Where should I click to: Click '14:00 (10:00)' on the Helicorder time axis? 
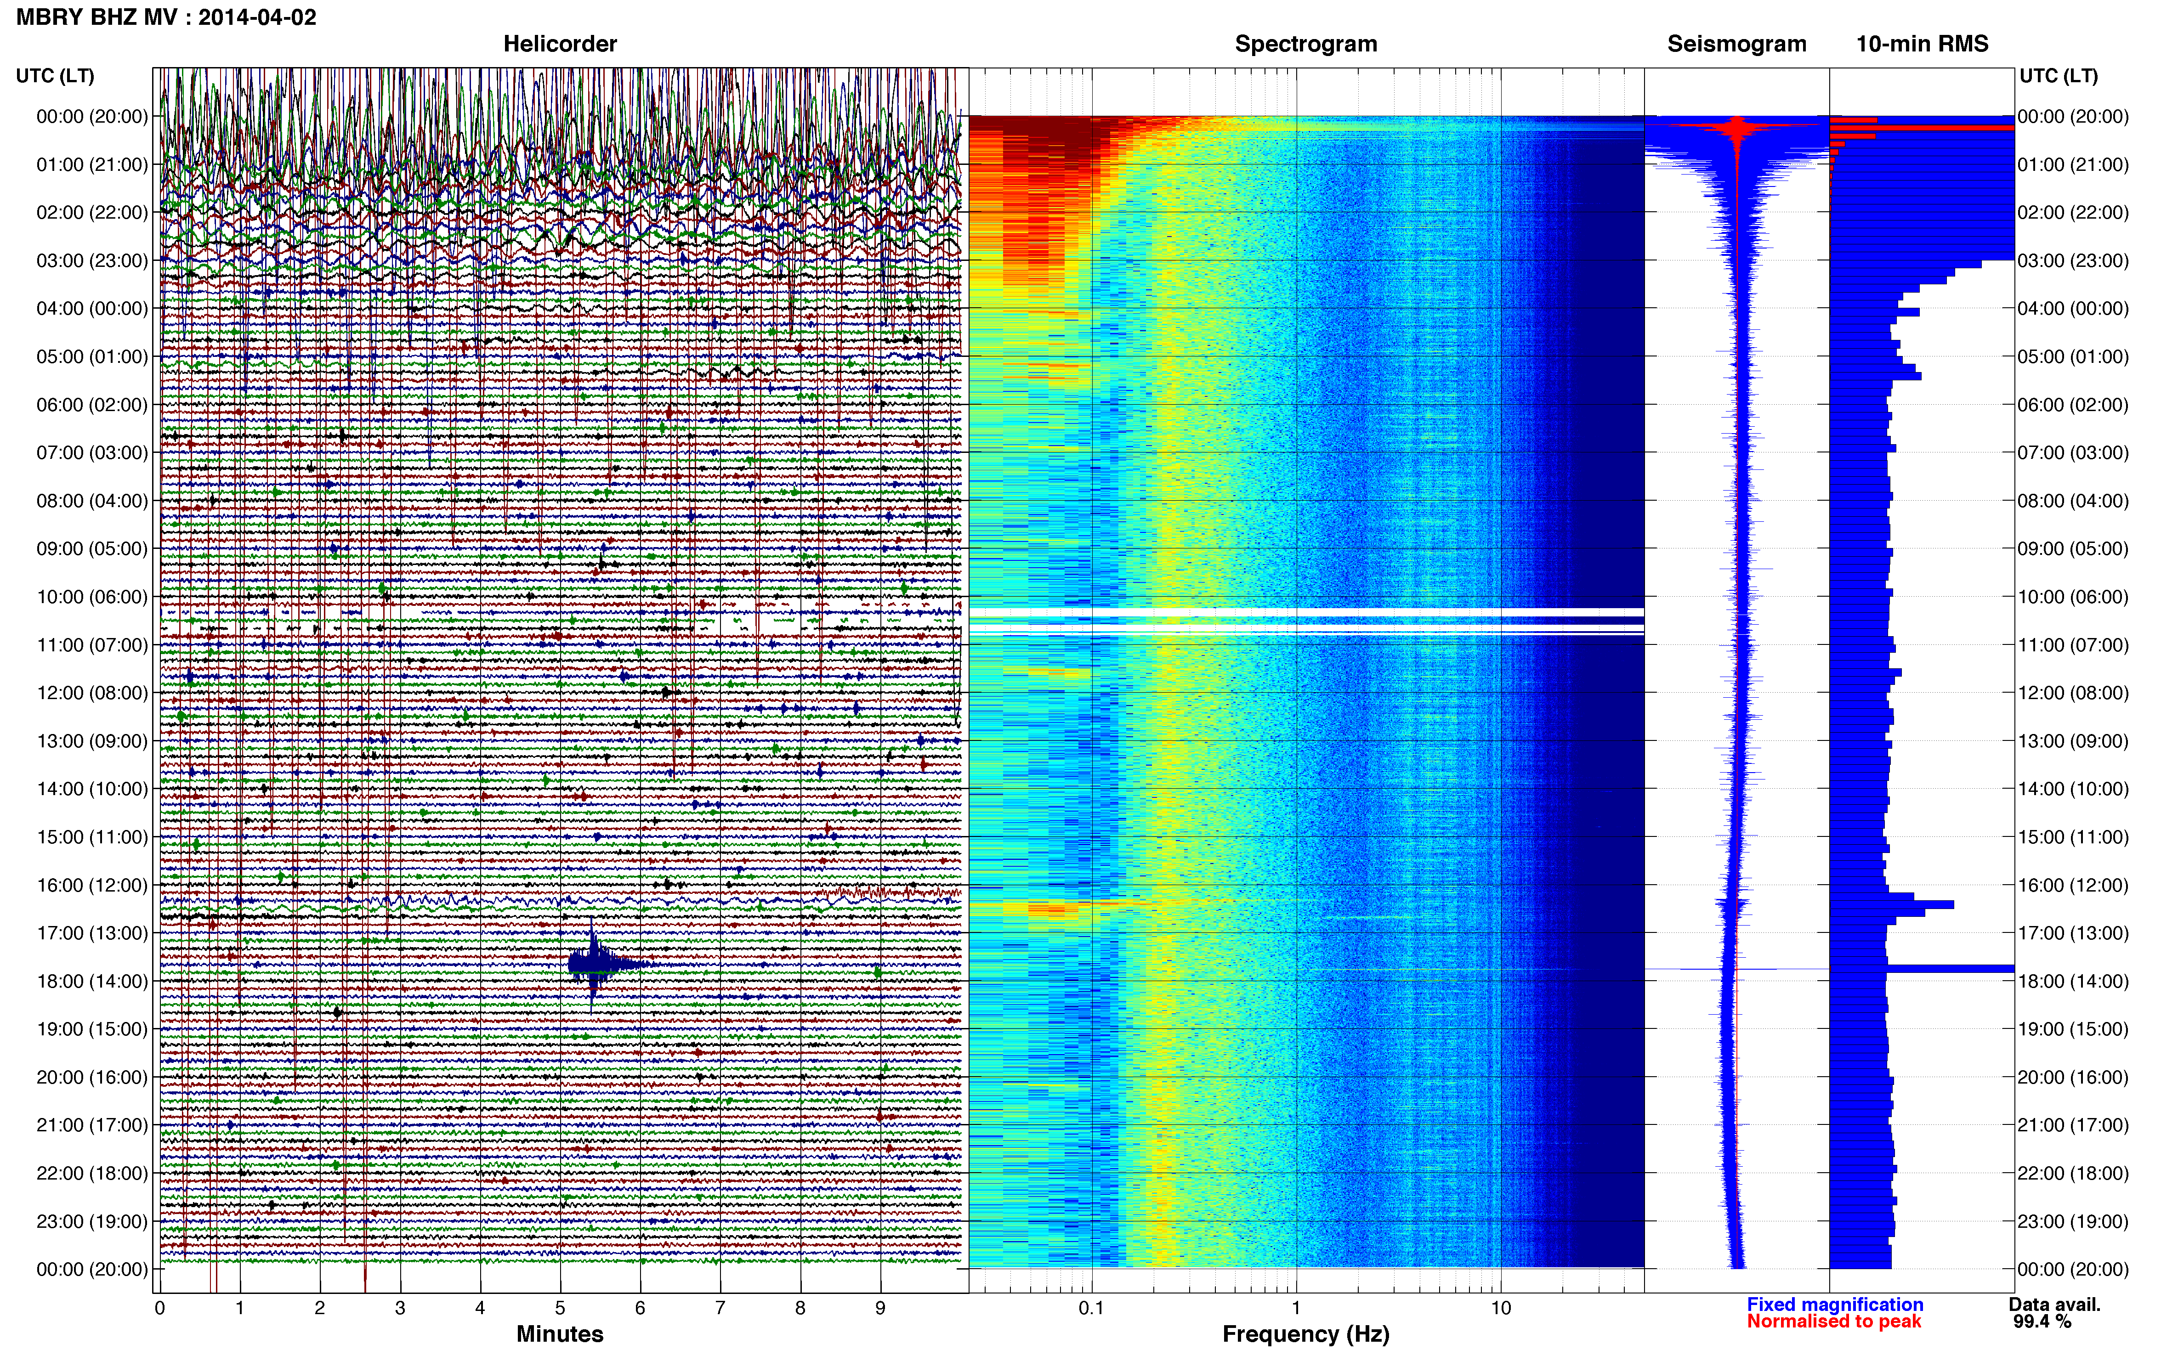[92, 790]
